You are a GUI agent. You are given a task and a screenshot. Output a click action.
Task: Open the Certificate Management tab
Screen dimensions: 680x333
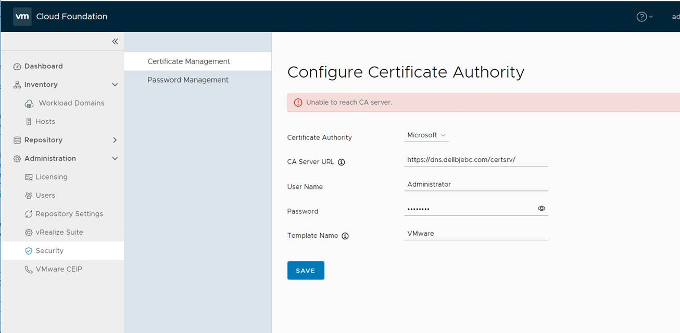click(x=197, y=61)
